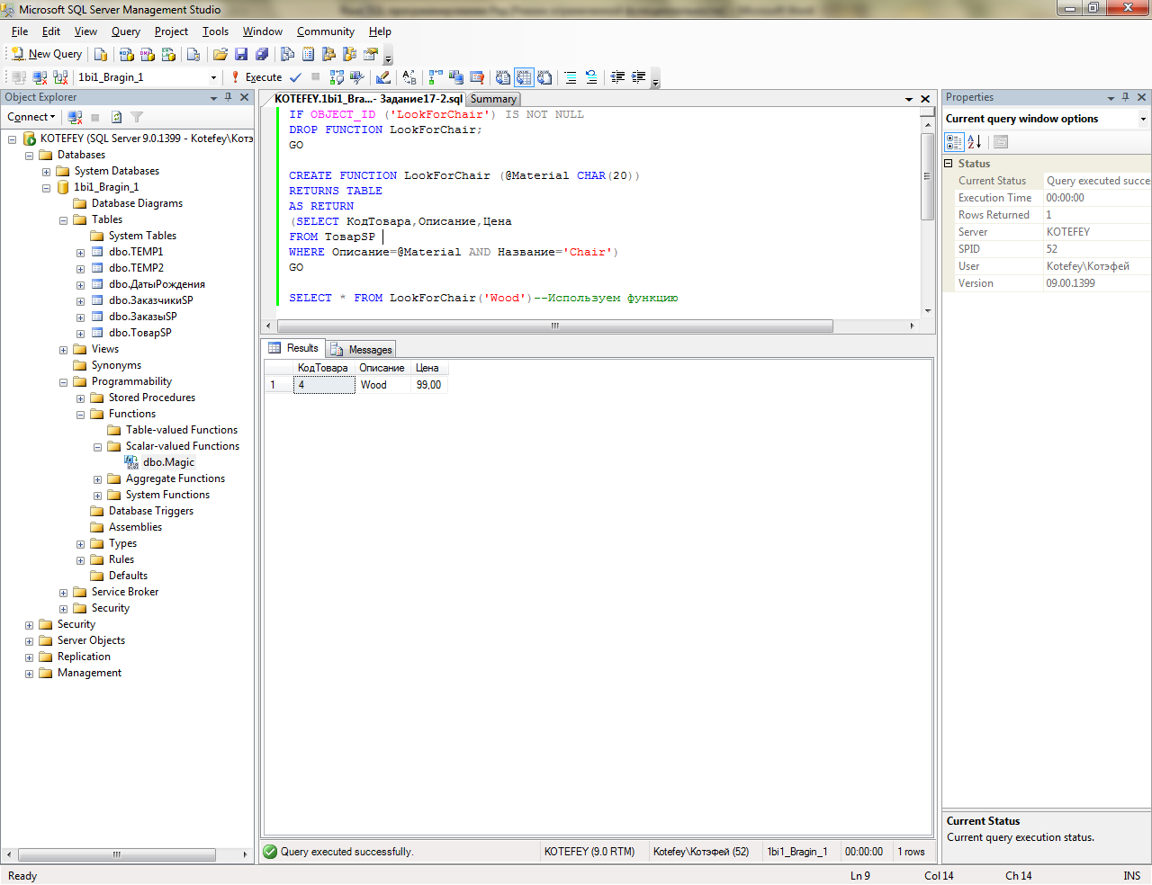Expand the dbo.ТоварSP table node
Image resolution: width=1152 pixels, height=885 pixels.
click(x=80, y=334)
